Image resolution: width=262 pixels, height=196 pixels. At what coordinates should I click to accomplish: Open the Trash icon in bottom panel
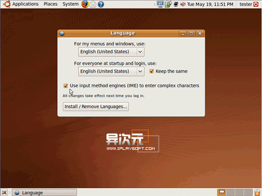click(257, 192)
